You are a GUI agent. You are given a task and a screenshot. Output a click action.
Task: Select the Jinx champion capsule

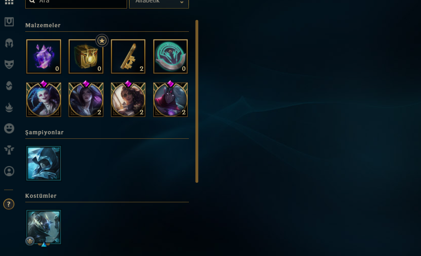(44, 100)
